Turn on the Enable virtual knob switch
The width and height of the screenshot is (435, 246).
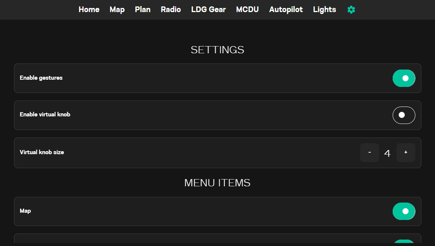404,115
